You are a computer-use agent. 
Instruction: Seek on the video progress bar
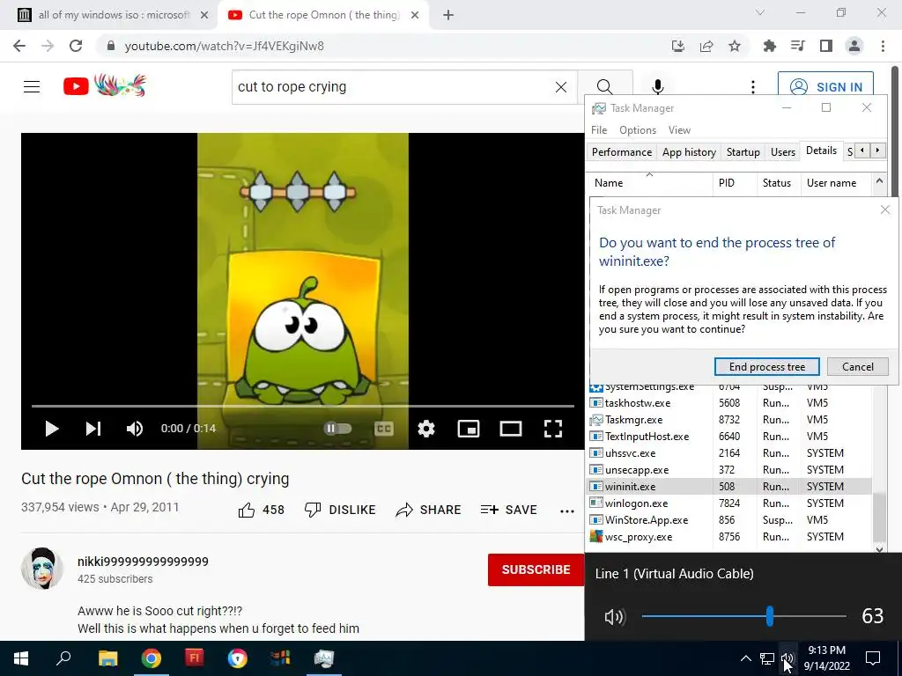(303, 406)
